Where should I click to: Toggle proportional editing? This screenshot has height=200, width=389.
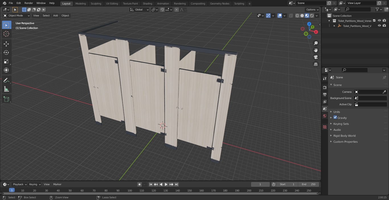pyautogui.click(x=177, y=10)
